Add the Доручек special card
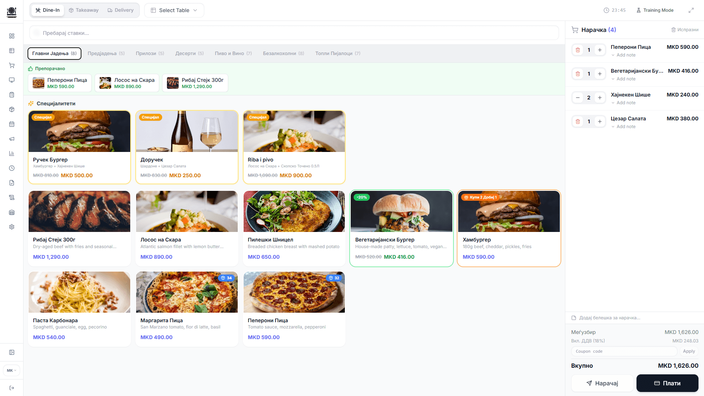 187,147
